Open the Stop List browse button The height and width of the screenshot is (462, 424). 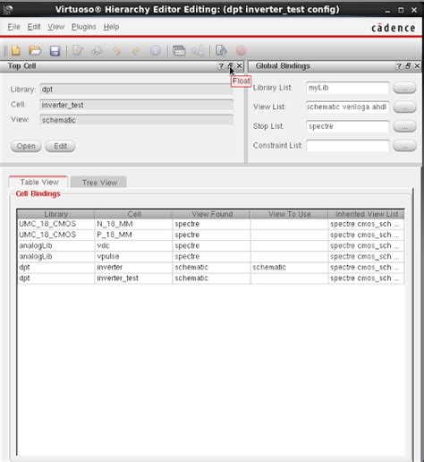click(x=404, y=126)
